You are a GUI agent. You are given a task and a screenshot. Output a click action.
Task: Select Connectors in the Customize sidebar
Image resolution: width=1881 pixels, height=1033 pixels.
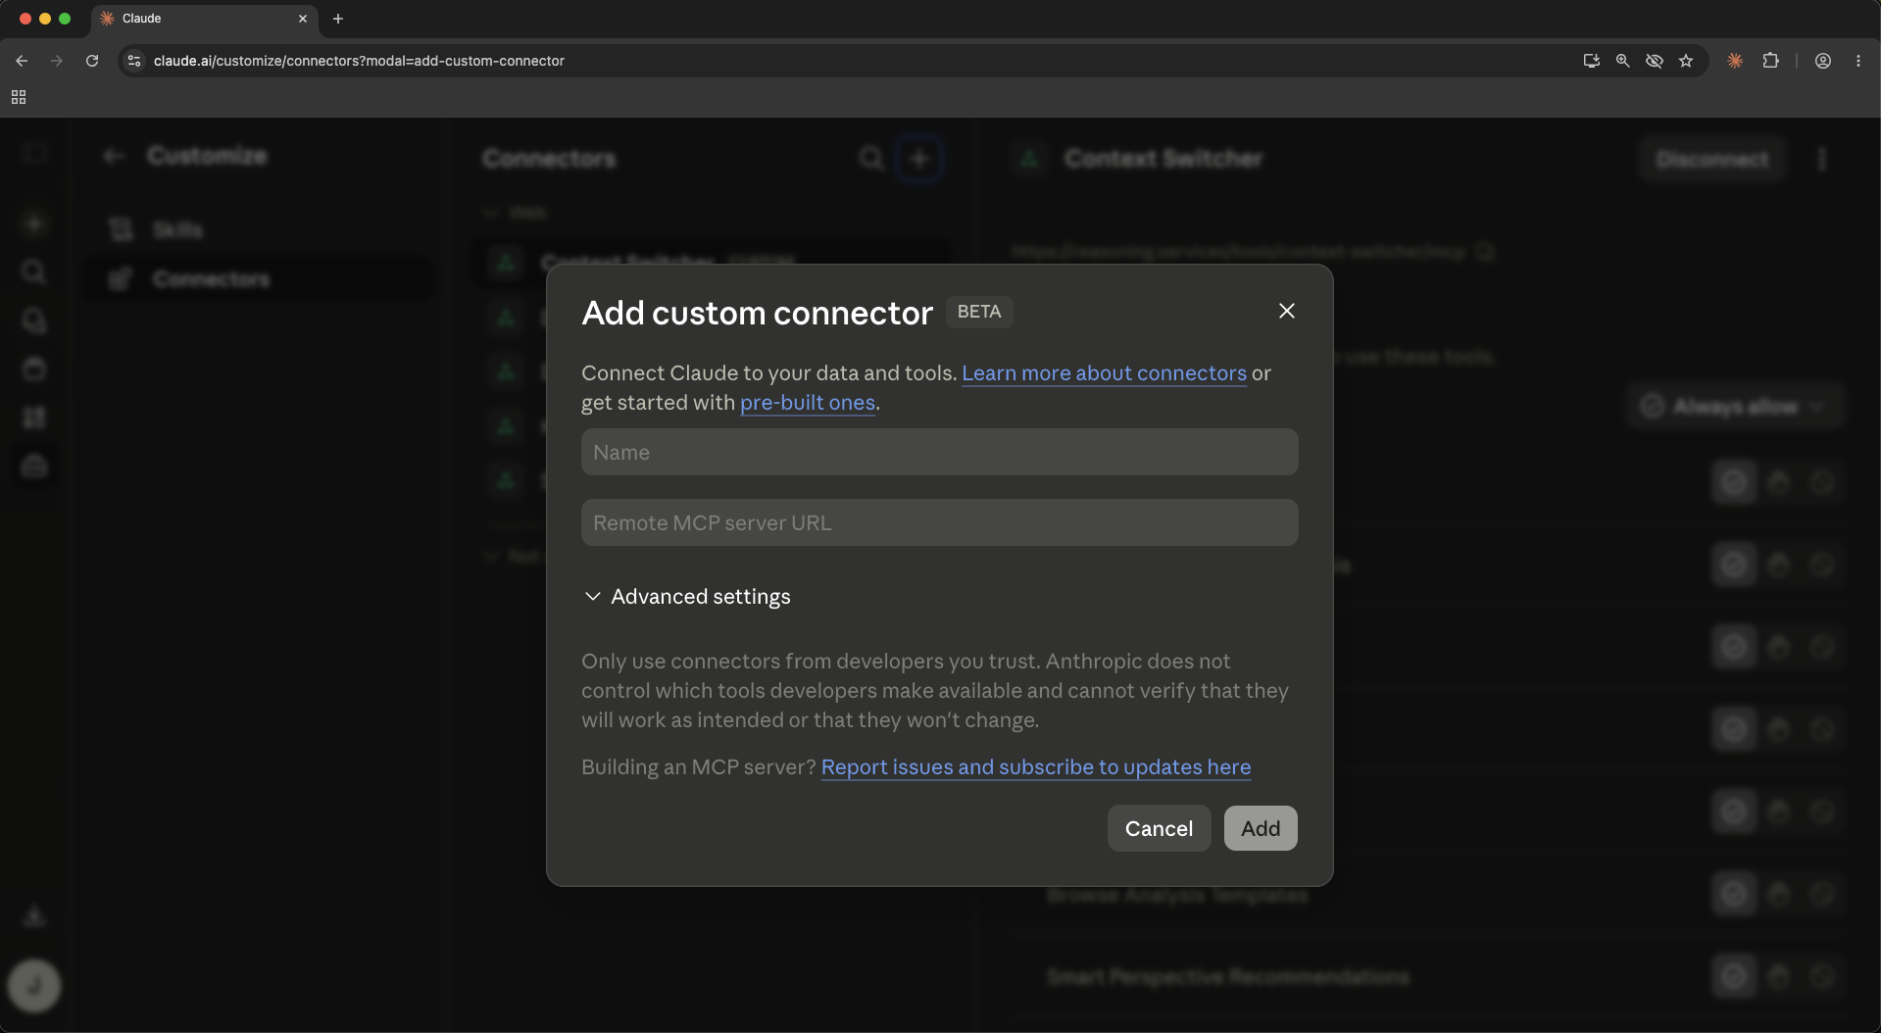pos(257,279)
